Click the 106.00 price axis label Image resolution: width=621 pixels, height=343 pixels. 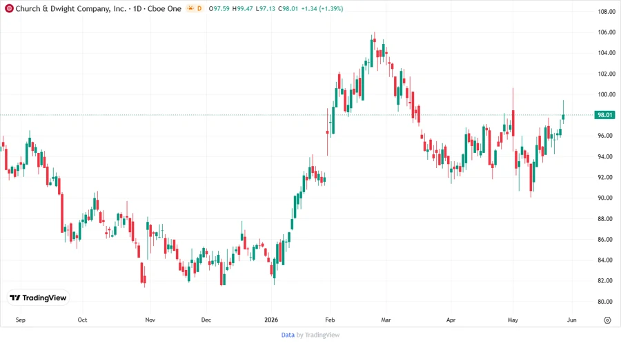point(607,32)
